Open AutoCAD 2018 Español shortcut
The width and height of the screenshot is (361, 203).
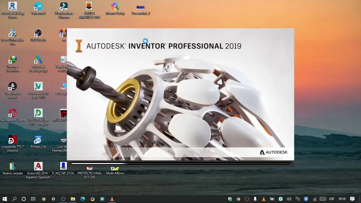click(x=38, y=166)
